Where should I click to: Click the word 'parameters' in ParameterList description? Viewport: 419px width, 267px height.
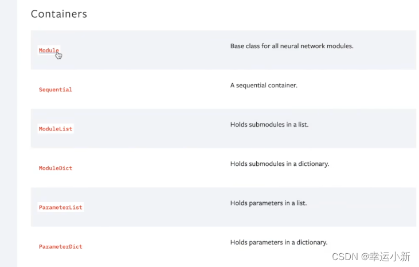tap(267, 203)
